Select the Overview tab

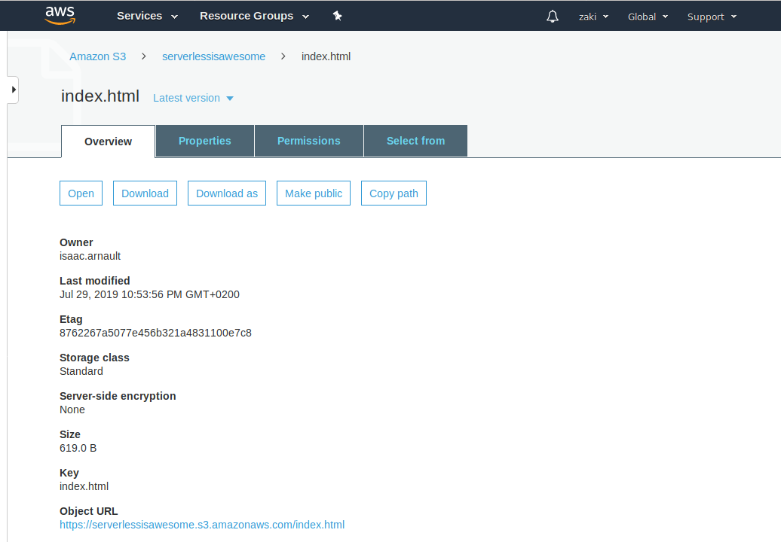108,141
